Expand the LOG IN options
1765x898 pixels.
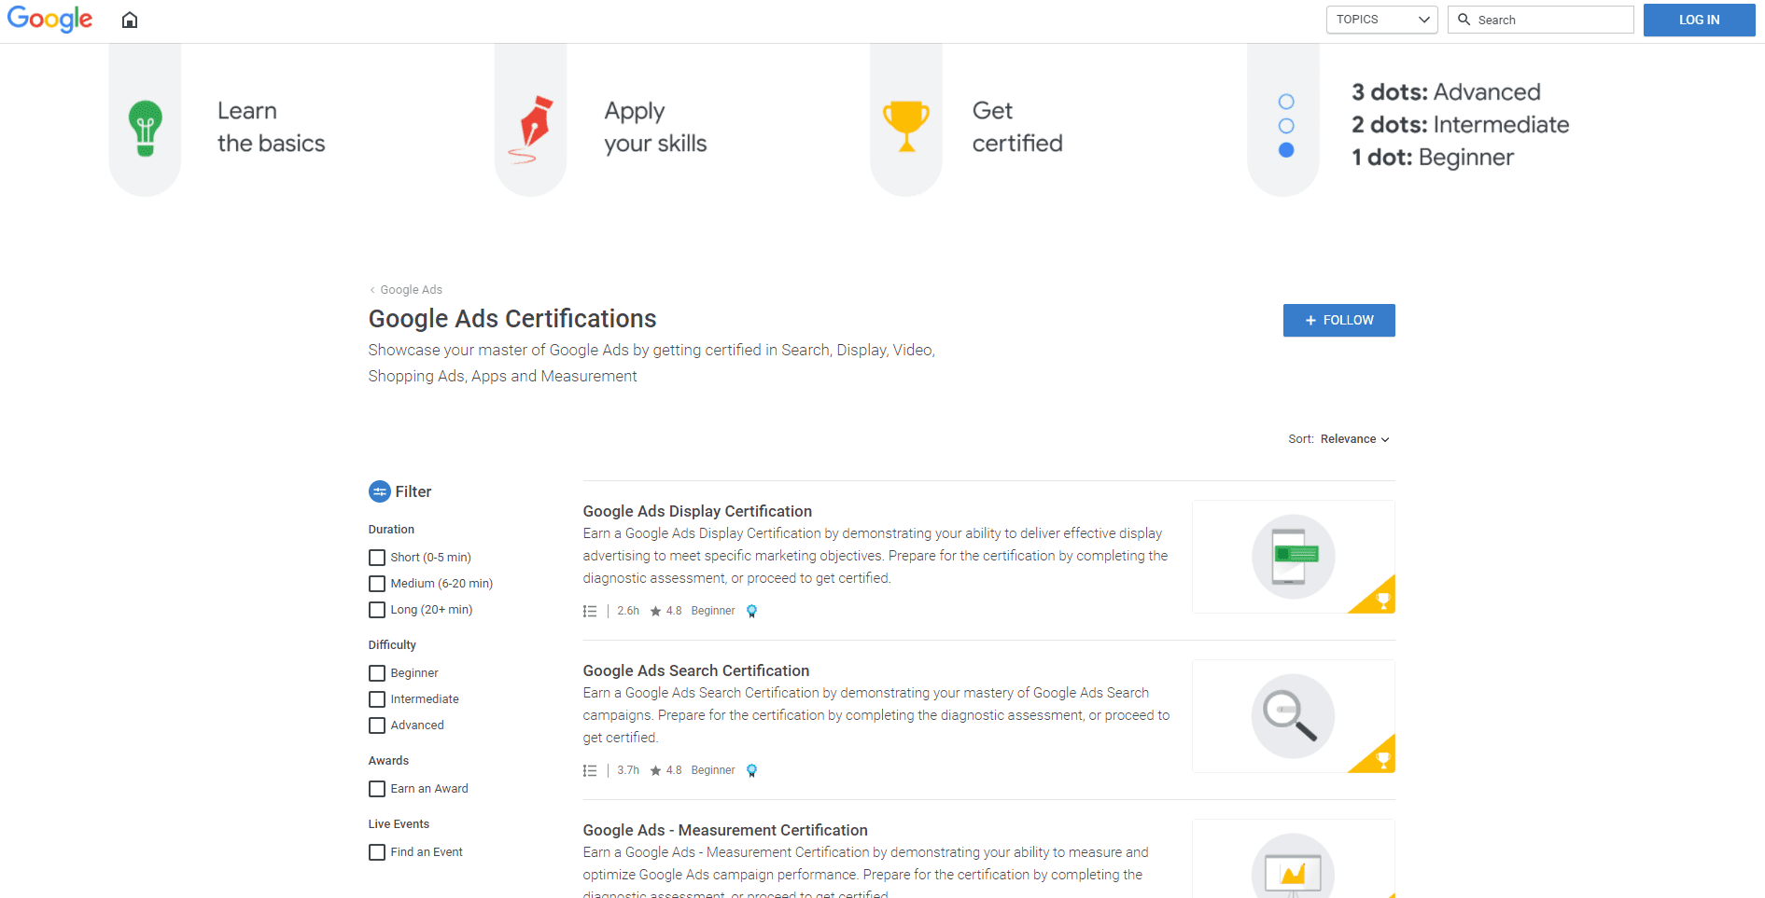1698,20
